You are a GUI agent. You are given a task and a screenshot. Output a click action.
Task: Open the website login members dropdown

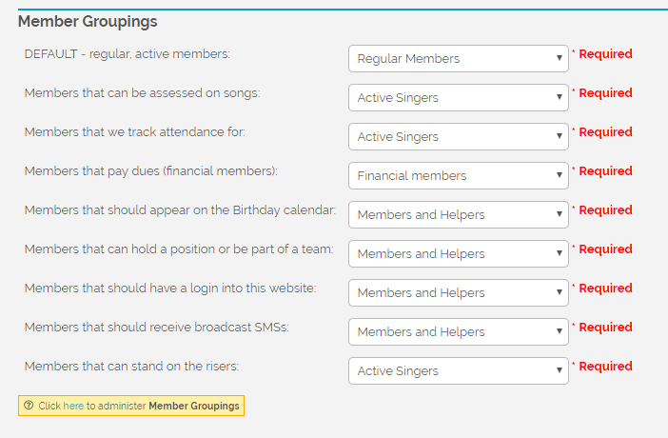pos(459,293)
